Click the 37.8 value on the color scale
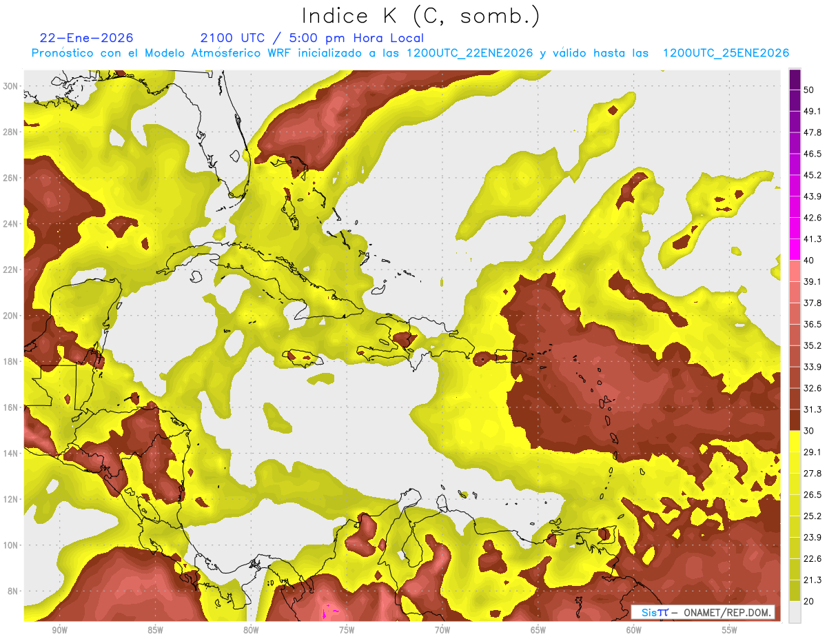This screenshot has height=639, width=827. click(x=812, y=303)
